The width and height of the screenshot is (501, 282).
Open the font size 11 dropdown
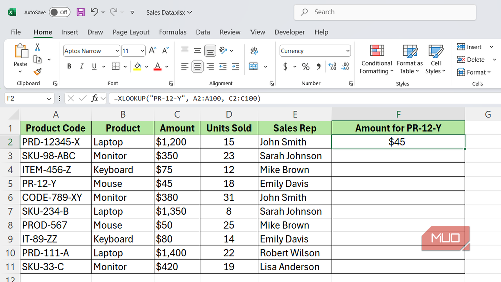click(x=142, y=51)
